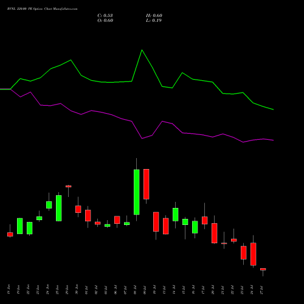Click the small red candle for 27 Jul
The width and height of the screenshot is (304, 304).
point(263,269)
